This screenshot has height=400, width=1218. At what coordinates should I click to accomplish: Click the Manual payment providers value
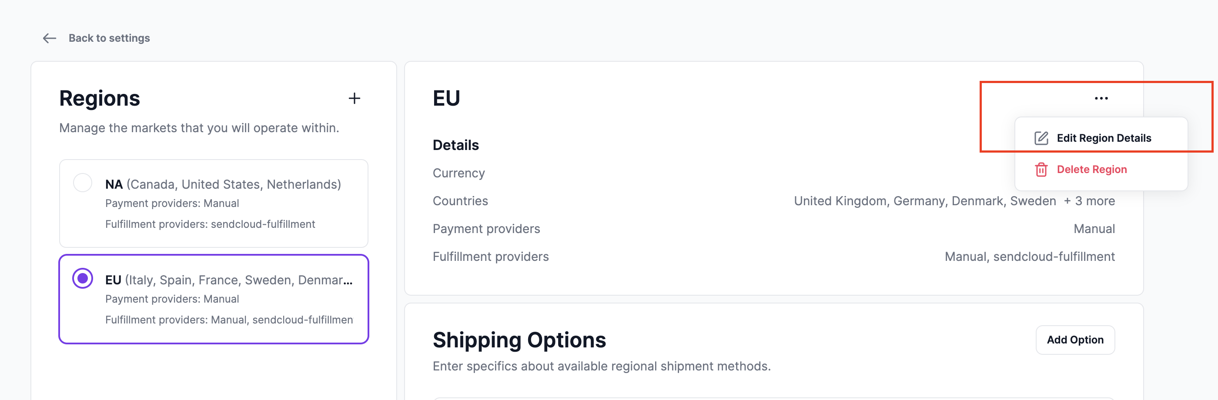(x=1094, y=229)
